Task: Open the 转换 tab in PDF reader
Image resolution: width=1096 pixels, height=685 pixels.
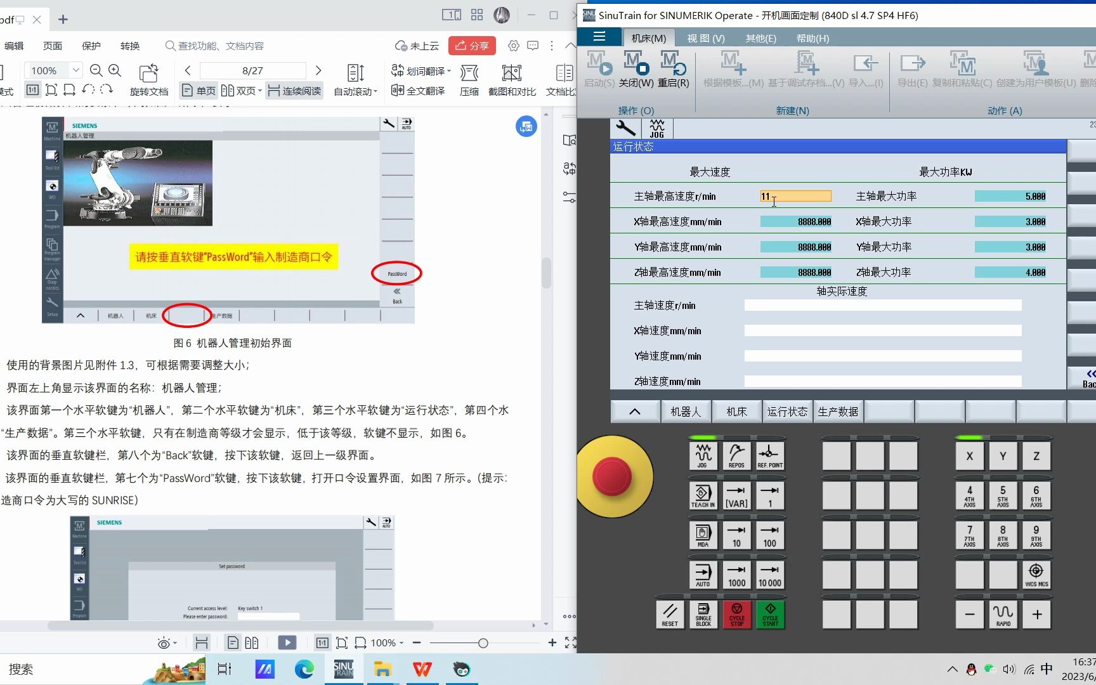Action: tap(130, 46)
